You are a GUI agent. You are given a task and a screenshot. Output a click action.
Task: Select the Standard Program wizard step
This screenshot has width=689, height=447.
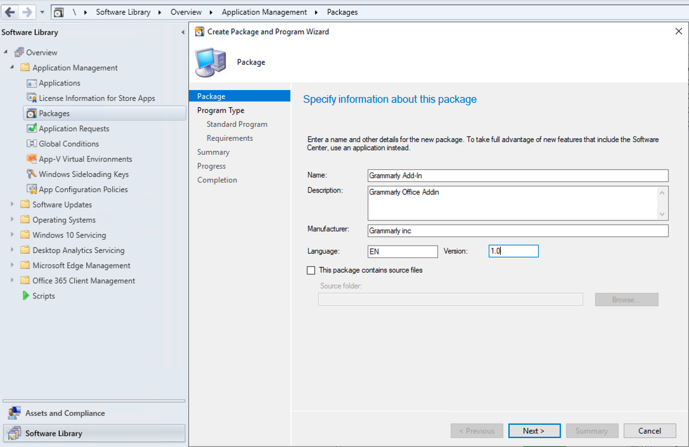[237, 124]
